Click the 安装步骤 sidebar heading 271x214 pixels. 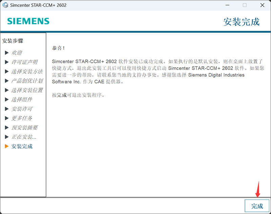[x=13, y=41]
